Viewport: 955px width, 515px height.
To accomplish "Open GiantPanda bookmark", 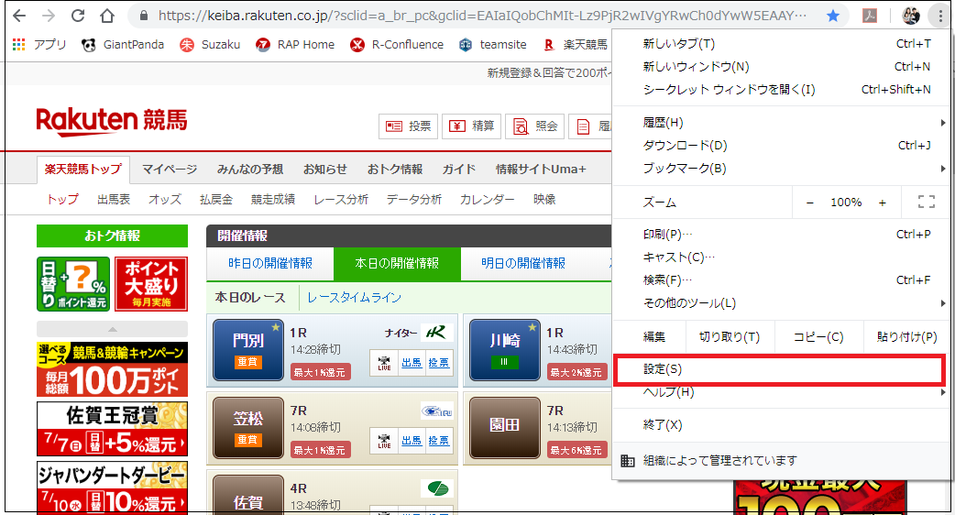I will (123, 44).
